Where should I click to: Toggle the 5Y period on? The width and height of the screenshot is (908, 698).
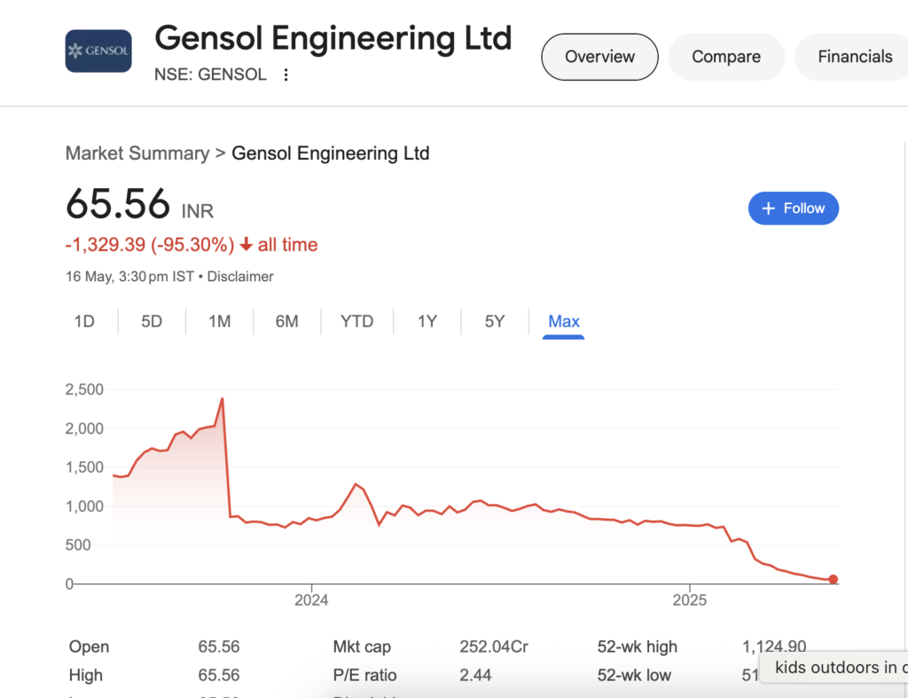(494, 321)
